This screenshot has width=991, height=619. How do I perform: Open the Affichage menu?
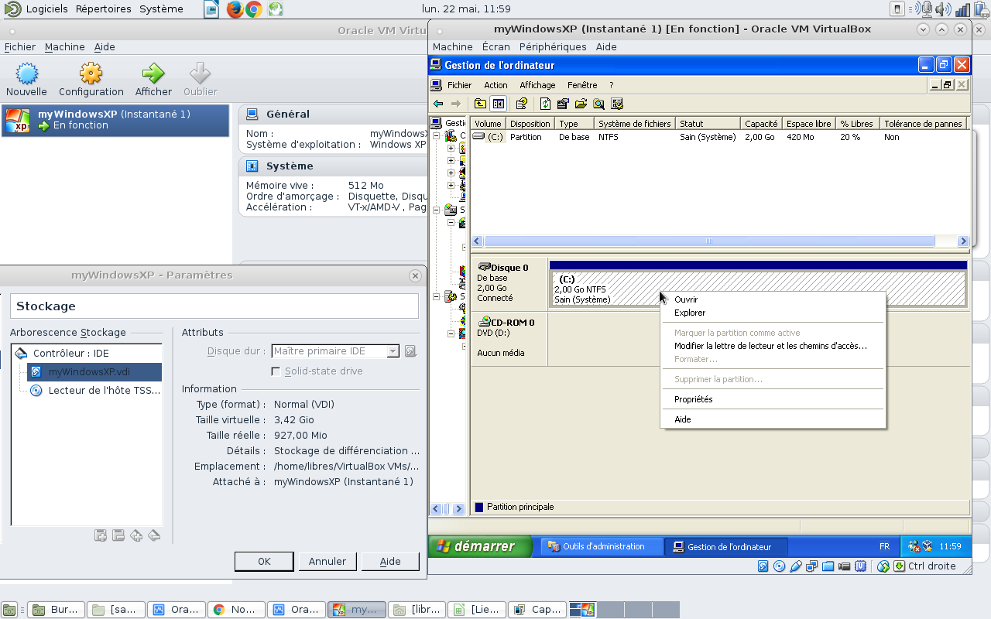pos(537,85)
